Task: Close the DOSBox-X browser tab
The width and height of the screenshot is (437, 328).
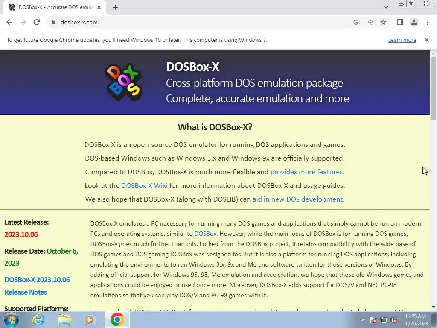Action: point(99,7)
